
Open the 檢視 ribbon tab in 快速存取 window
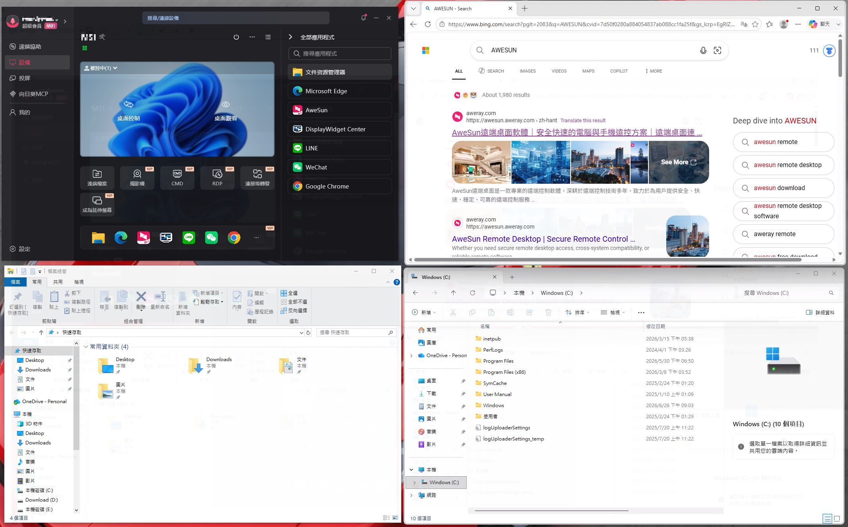click(x=79, y=282)
